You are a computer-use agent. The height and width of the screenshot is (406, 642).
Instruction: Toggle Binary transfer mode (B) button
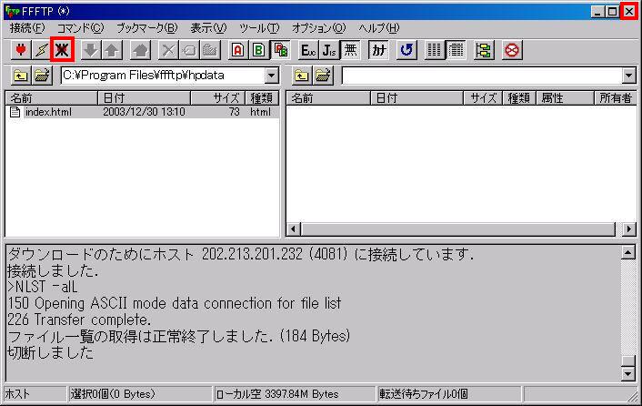pos(259,50)
